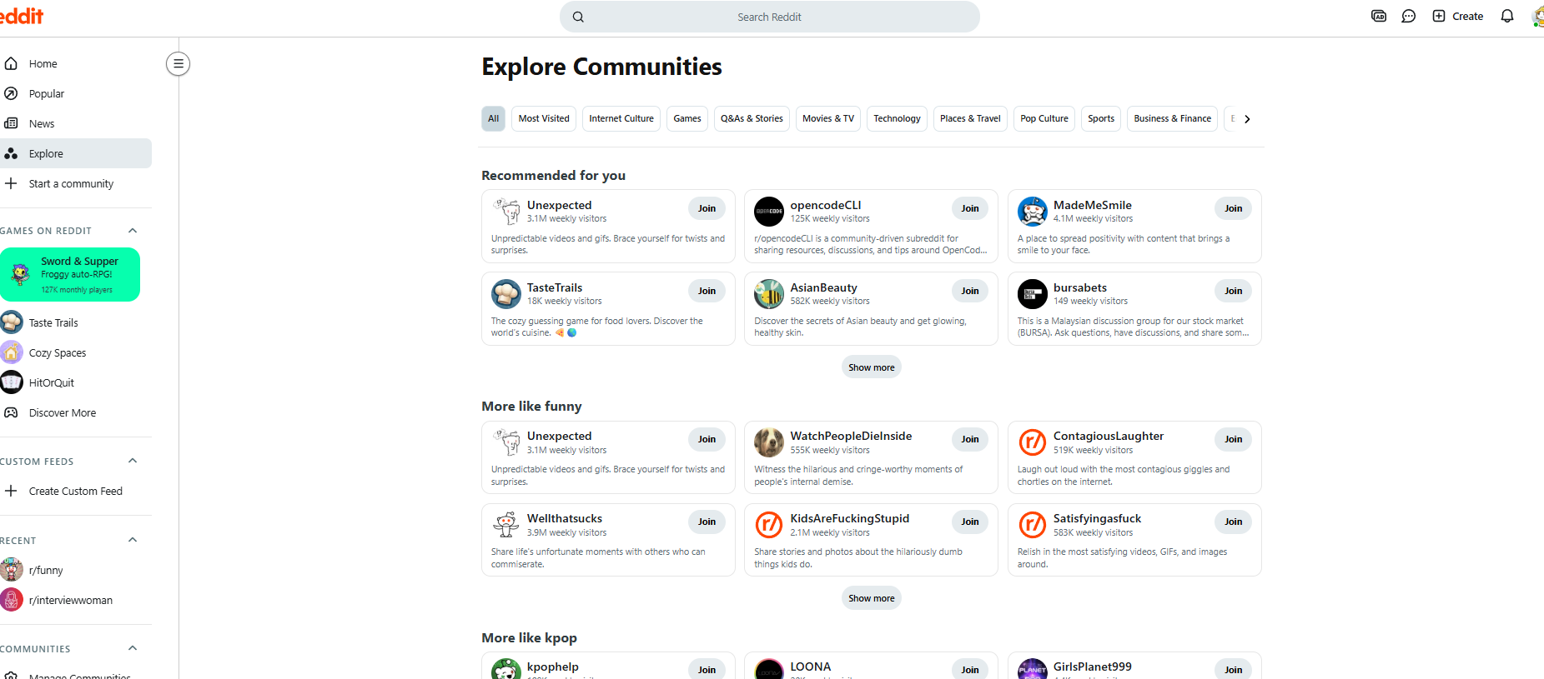1544x679 pixels.
Task: Click the Reddit logo
Action: point(22,16)
